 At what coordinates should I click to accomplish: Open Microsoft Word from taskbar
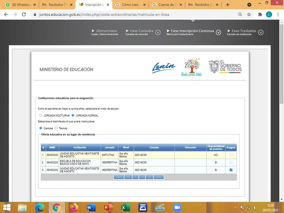(91, 208)
